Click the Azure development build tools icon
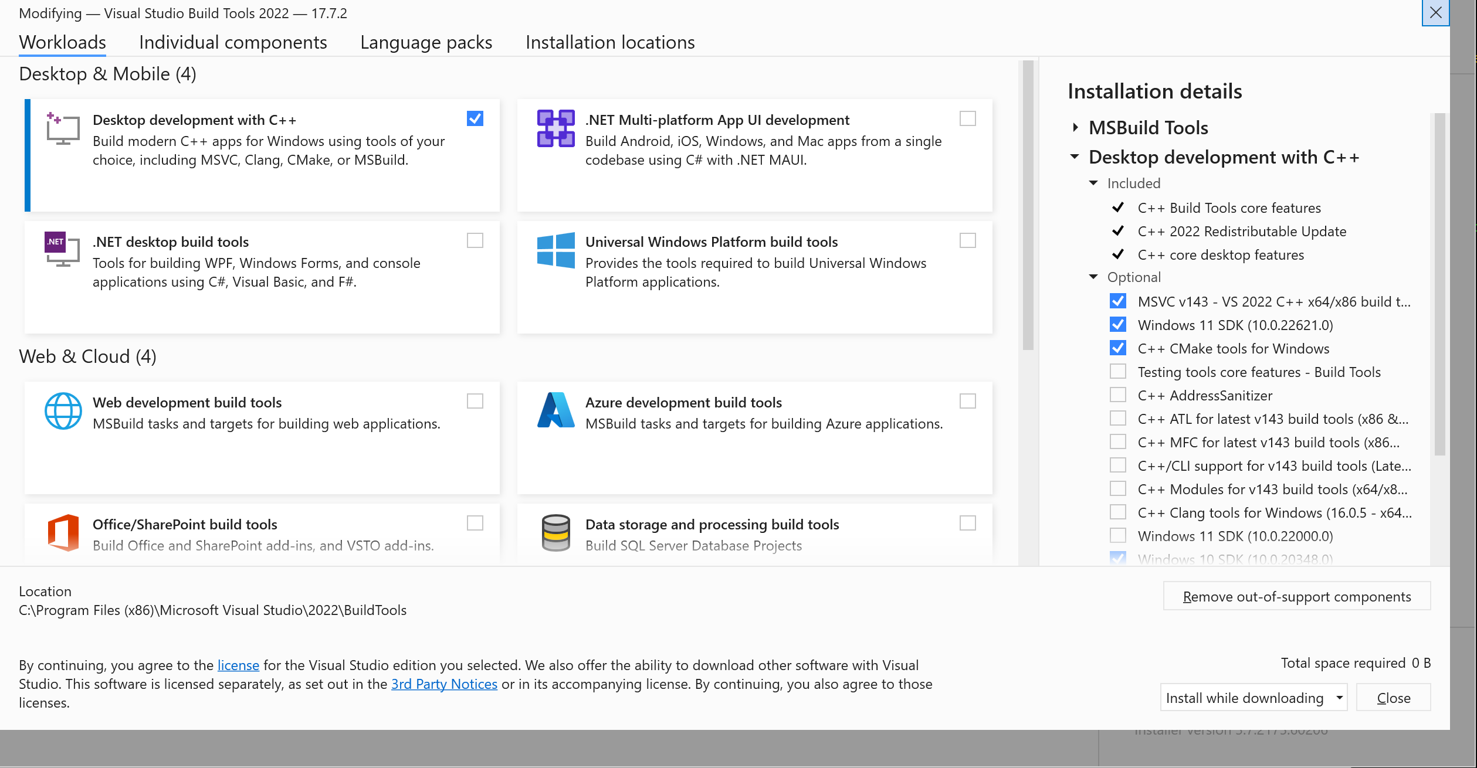Image resolution: width=1477 pixels, height=768 pixels. coord(555,410)
